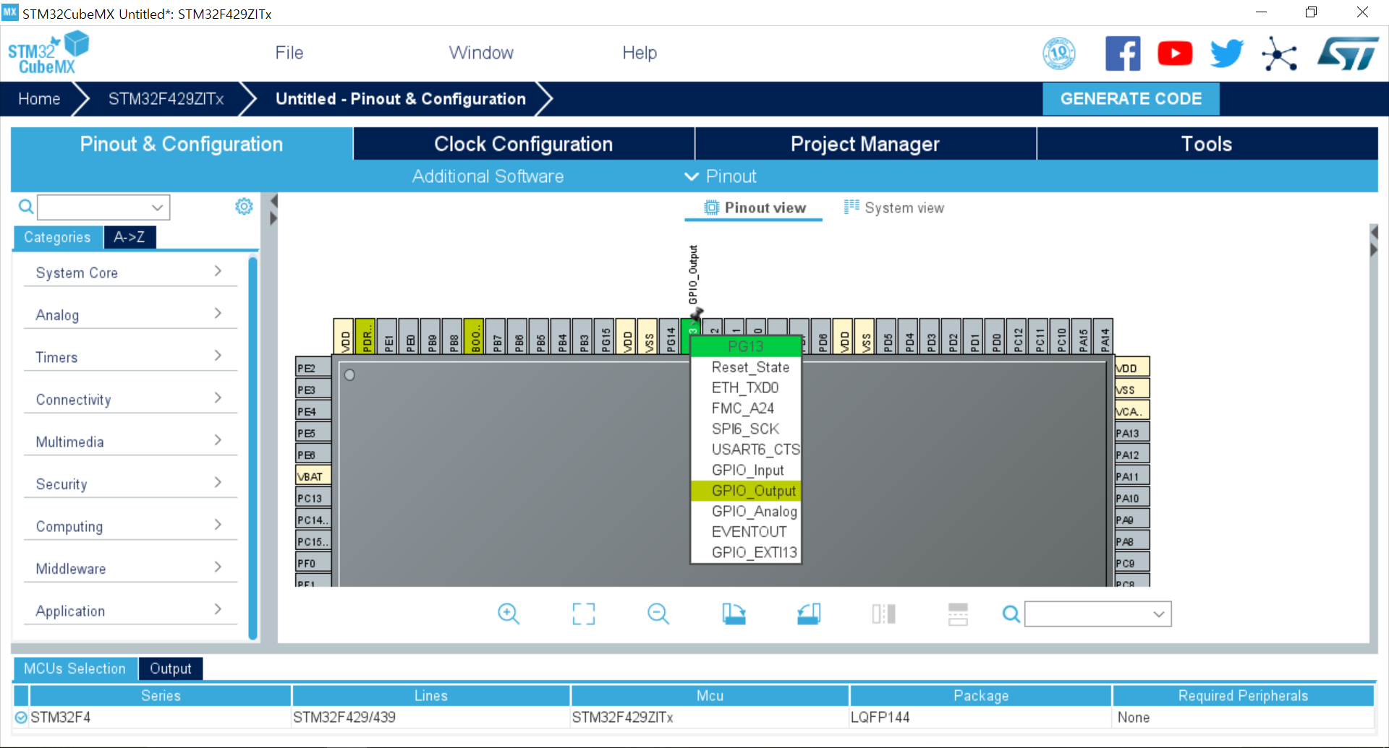Viewport: 1389px width, 748px height.
Task: Switch to Project Manager tab
Action: point(865,144)
